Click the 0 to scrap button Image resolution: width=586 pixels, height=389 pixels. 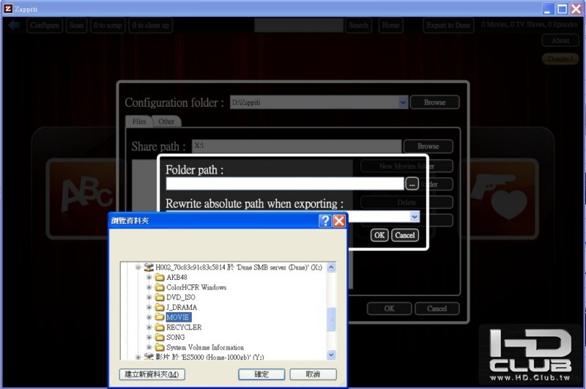(x=108, y=26)
